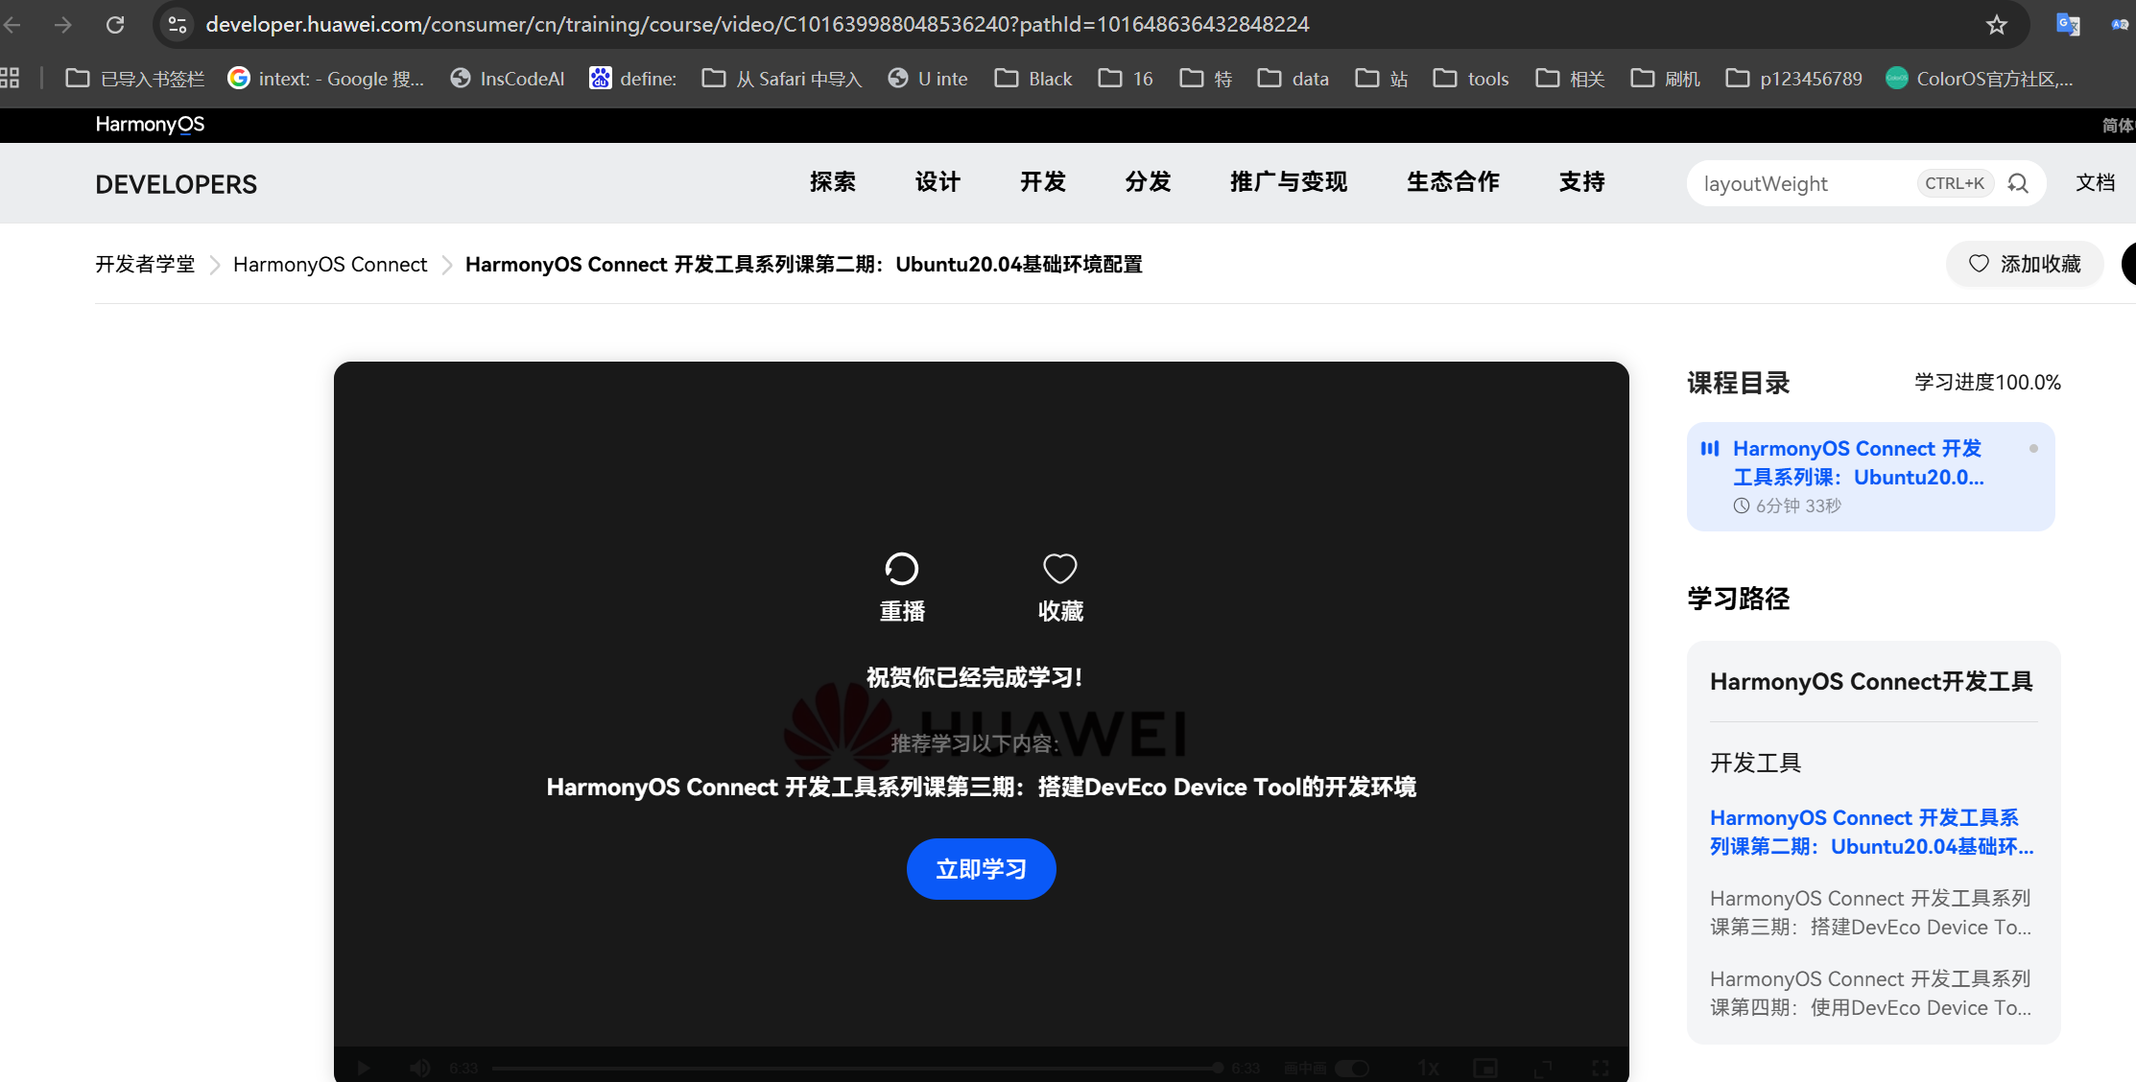Open the 生态合作 navigation menu
This screenshot has width=2136, height=1082.
[x=1453, y=182]
